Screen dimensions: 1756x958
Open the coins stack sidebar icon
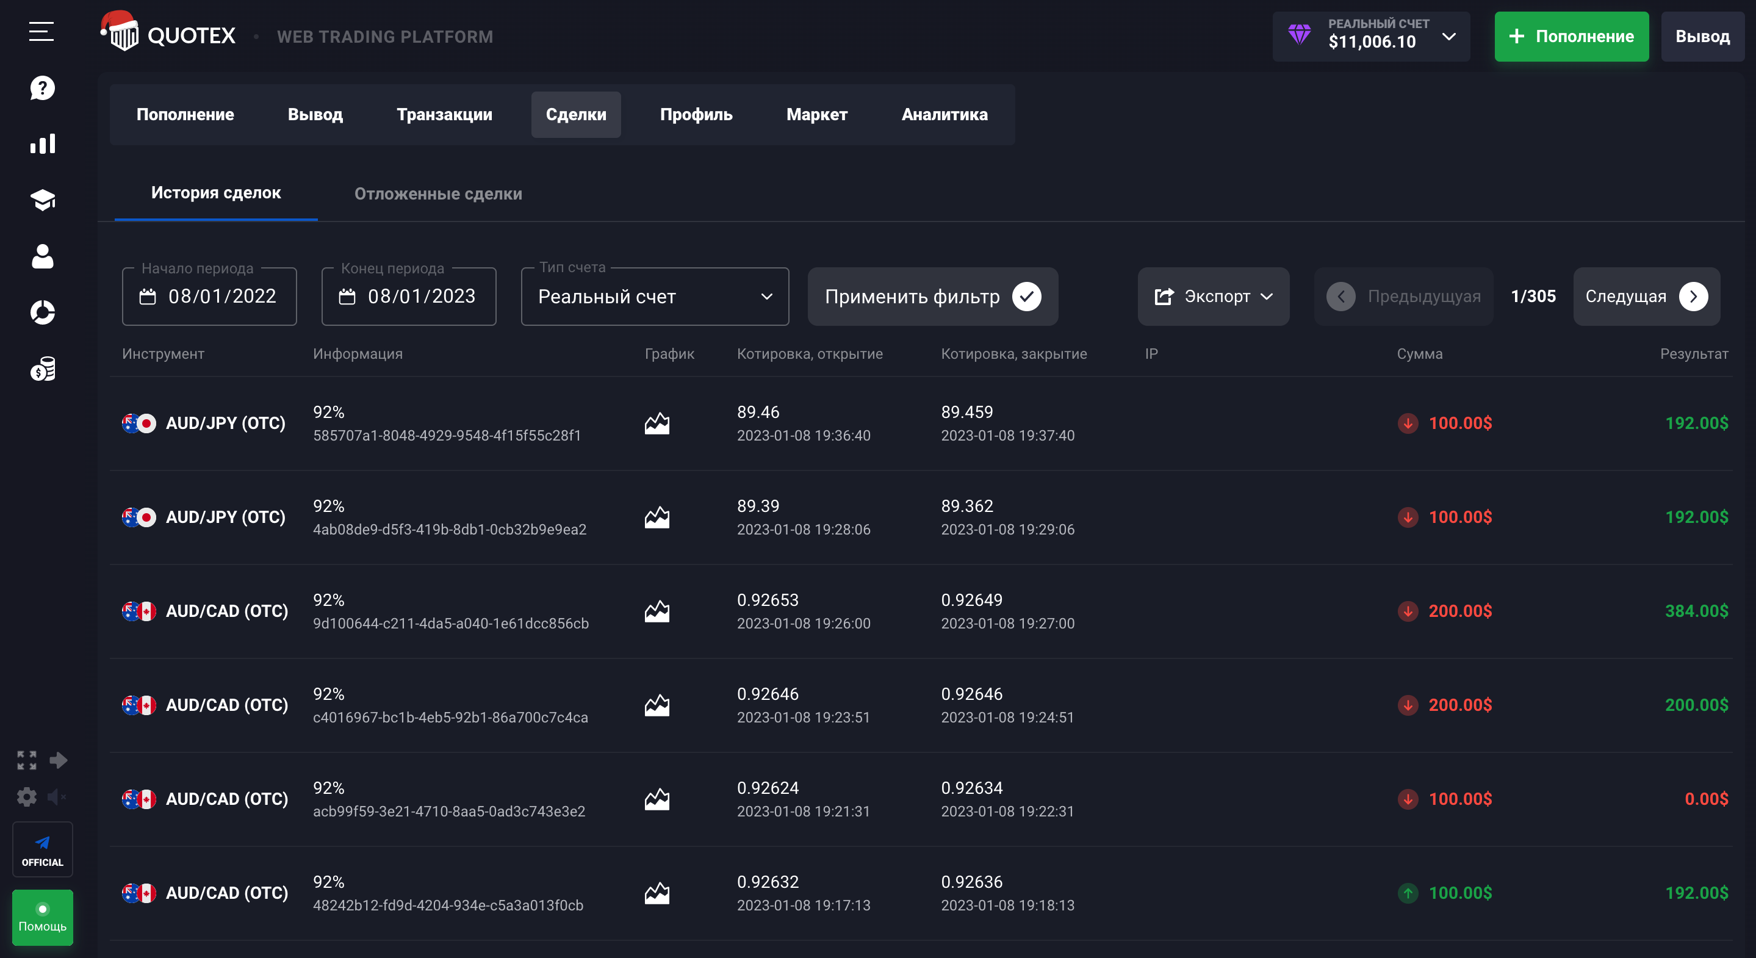tap(42, 369)
